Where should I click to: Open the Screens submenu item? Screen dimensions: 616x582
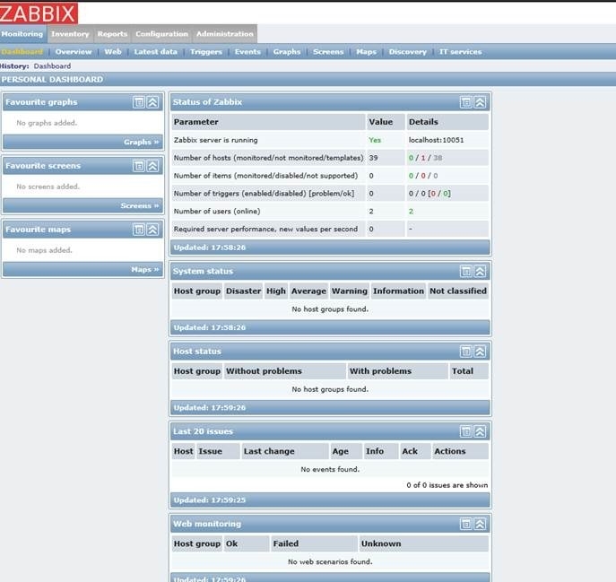pyautogui.click(x=328, y=52)
